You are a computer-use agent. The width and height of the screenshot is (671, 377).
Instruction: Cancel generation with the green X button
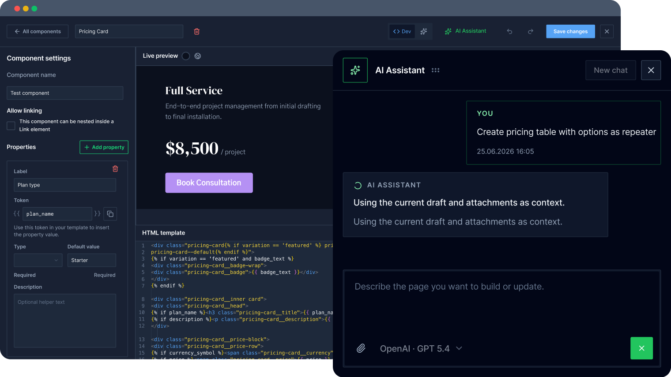click(642, 348)
